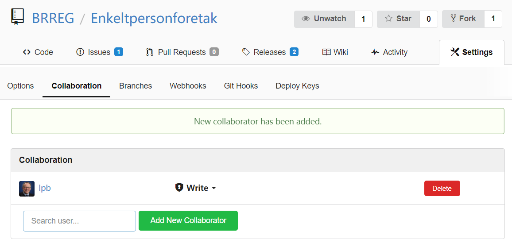Screen dimensions: 512x247
Task: Click the Activity pulse icon
Action: pyautogui.click(x=375, y=52)
